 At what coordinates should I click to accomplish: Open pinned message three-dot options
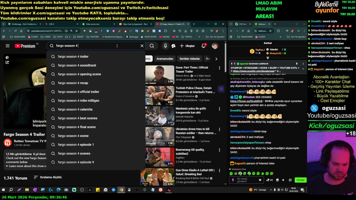303,64
